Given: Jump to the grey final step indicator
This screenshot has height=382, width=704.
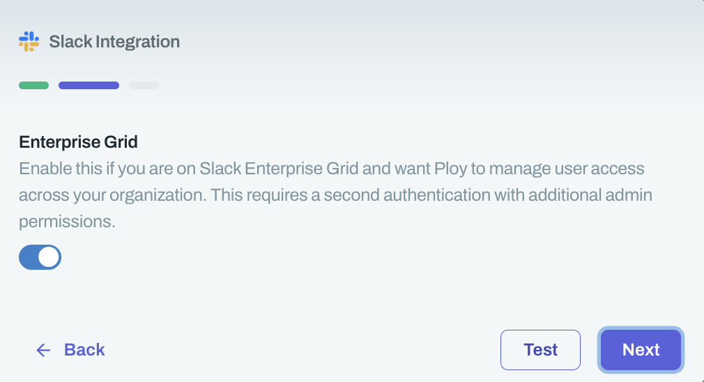Looking at the screenshot, I should [144, 86].
